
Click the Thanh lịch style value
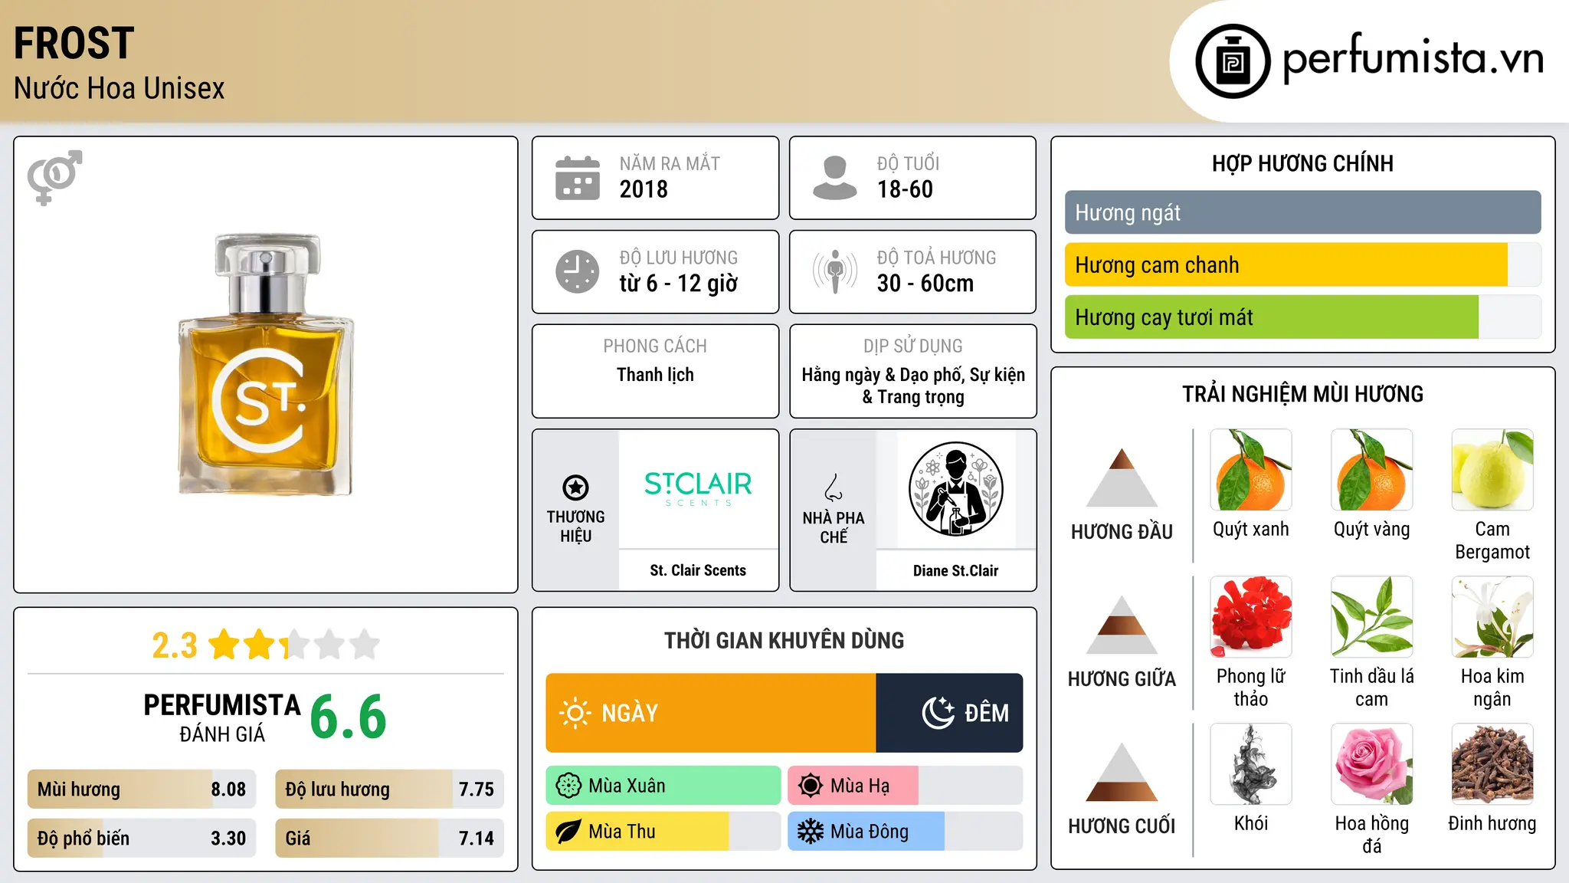click(x=655, y=375)
